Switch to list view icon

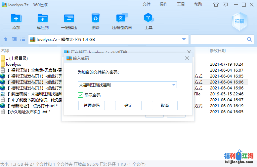[x=23, y=39]
